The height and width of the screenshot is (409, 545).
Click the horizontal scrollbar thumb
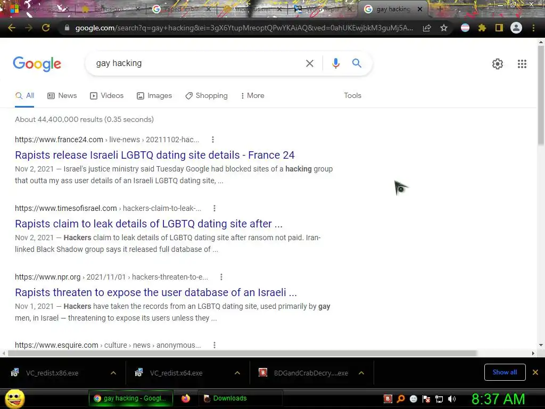(242, 354)
